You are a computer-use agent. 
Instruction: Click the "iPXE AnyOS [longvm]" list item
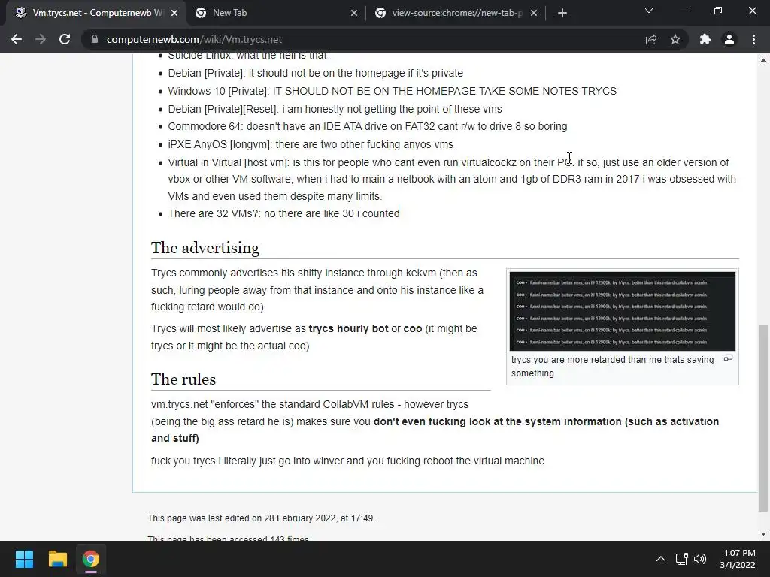[311, 144]
